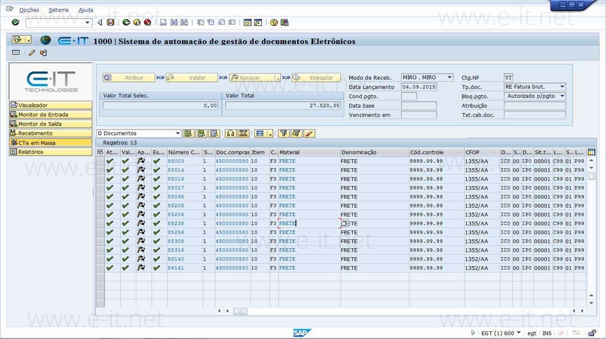This screenshot has width=606, height=339.
Task: Open the layout button's dropdown arrow
Action: pos(270,134)
